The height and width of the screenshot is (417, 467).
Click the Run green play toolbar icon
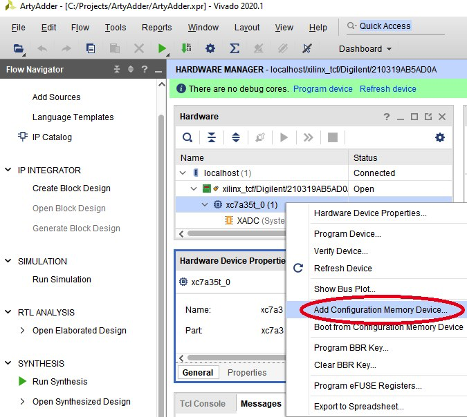pos(162,49)
